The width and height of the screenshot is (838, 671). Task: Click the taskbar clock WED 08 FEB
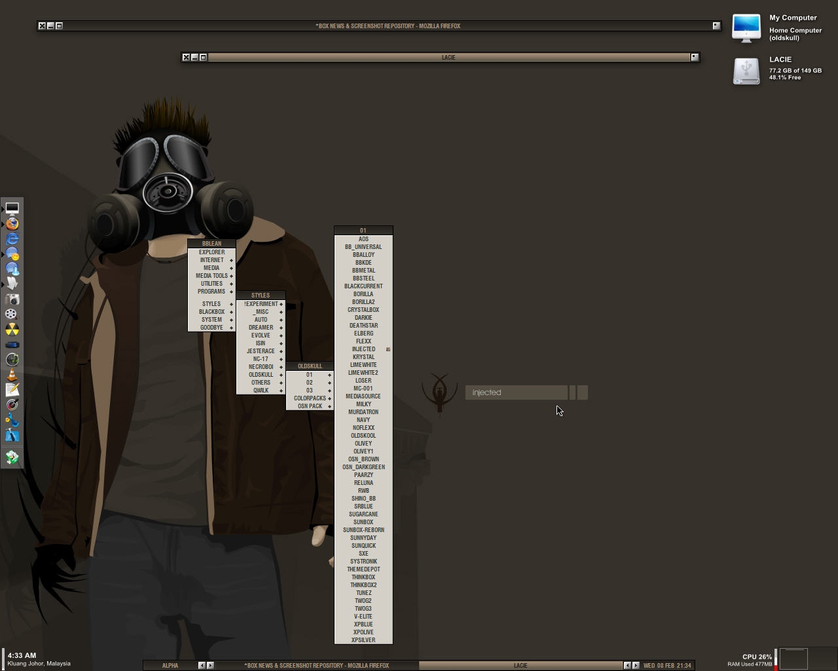[667, 666]
